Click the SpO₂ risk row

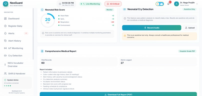(x=86, y=19)
